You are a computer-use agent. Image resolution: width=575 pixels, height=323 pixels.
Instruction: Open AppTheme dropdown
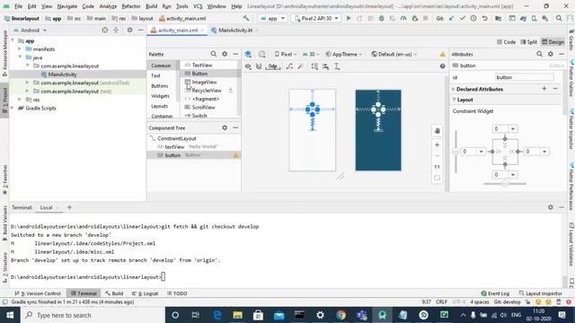click(x=344, y=54)
